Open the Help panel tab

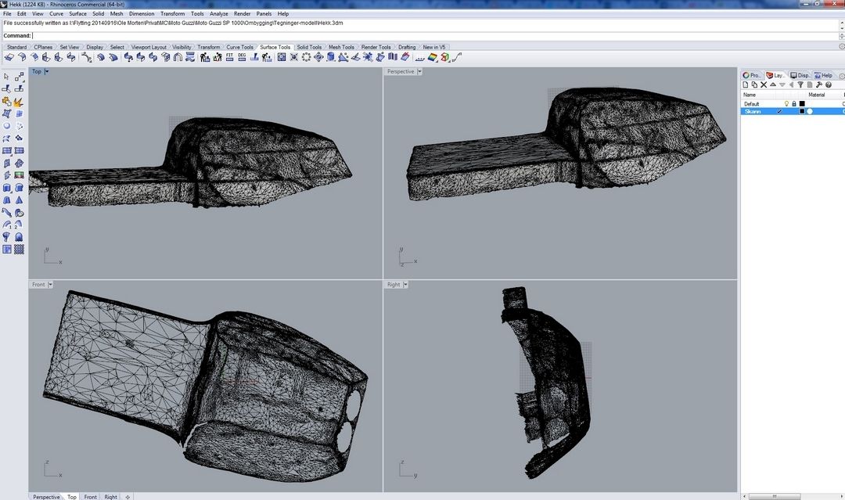point(823,75)
